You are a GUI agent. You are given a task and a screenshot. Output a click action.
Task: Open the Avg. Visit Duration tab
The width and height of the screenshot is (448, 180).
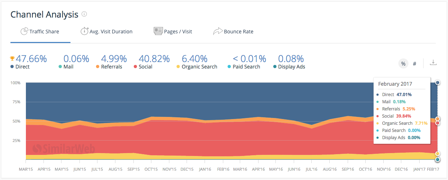tap(111, 32)
